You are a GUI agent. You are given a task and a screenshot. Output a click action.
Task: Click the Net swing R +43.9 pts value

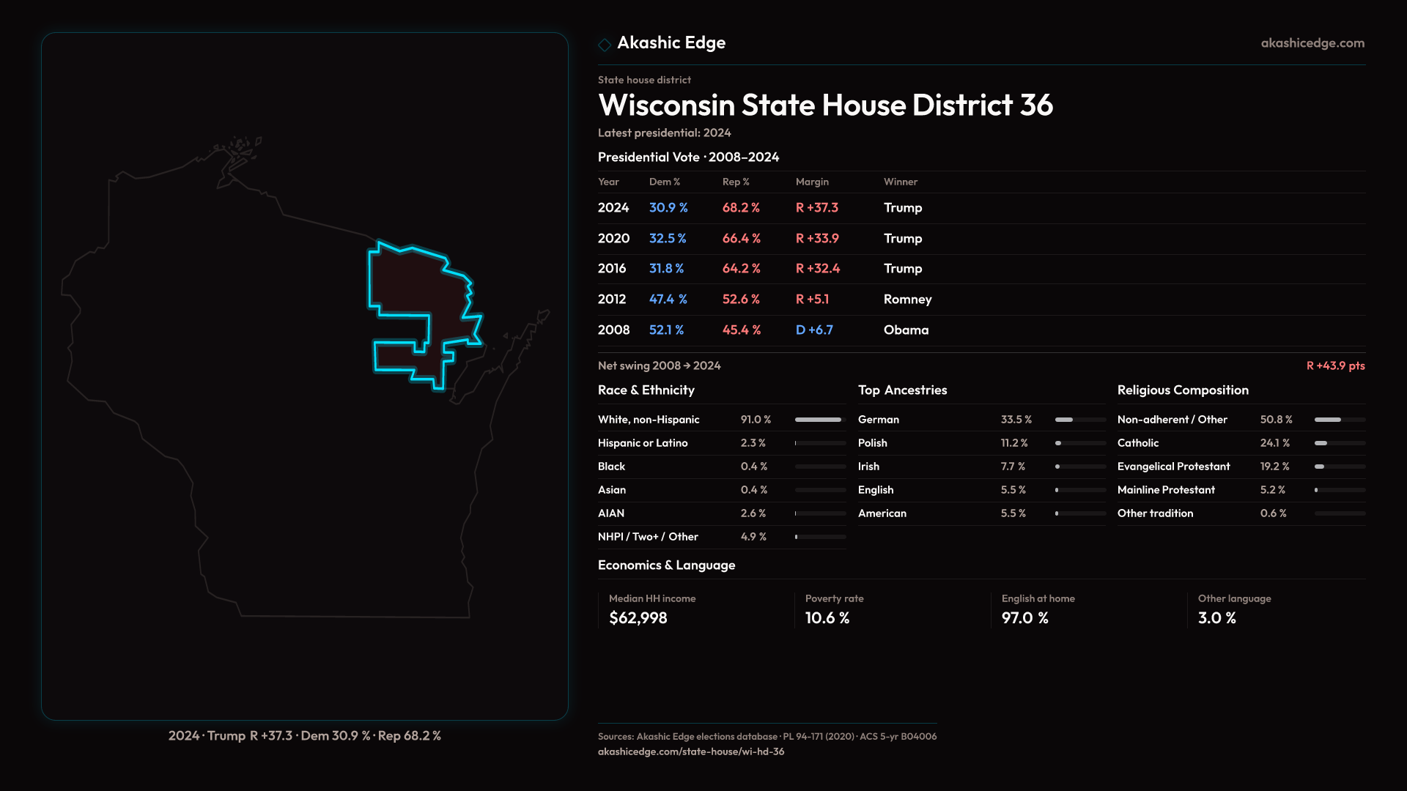pos(1334,365)
